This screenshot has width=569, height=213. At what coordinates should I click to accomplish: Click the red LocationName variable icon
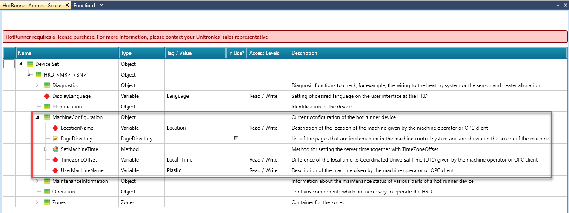coord(55,128)
